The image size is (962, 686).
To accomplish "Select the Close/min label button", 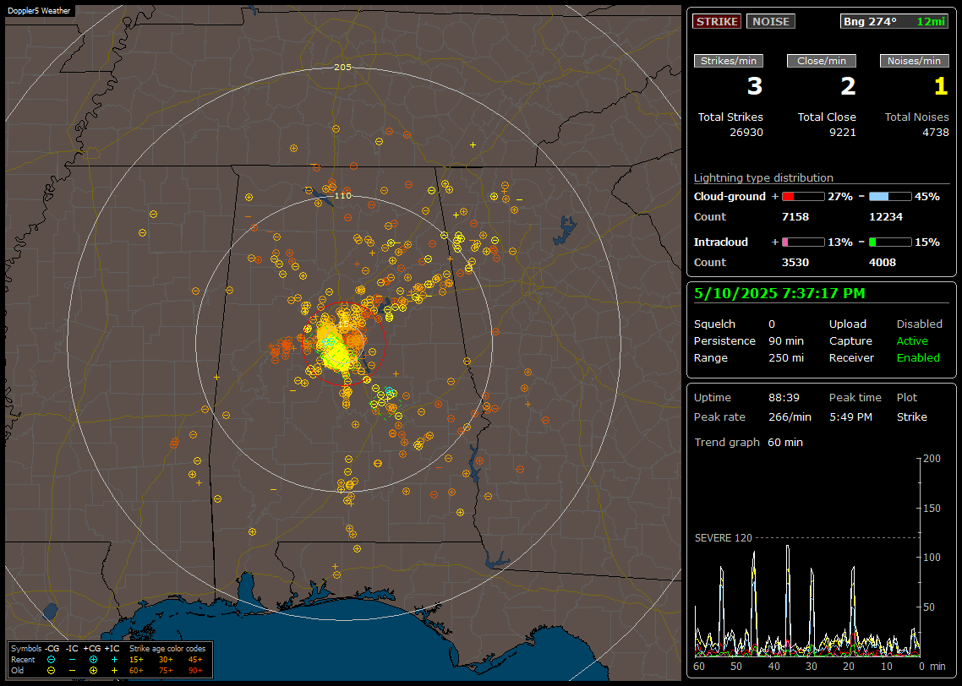I will coord(822,61).
